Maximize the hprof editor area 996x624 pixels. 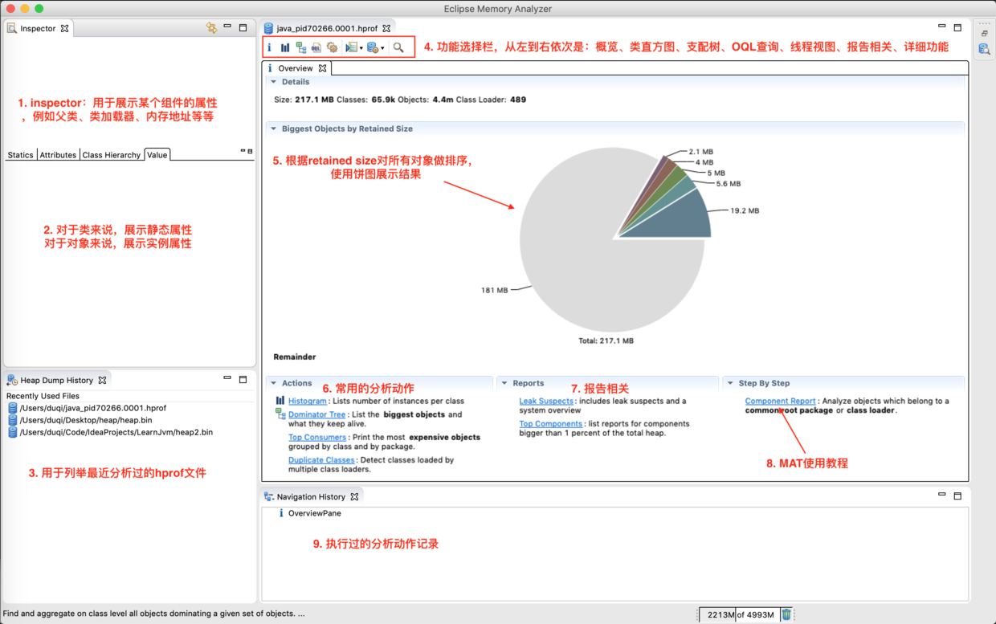(957, 27)
